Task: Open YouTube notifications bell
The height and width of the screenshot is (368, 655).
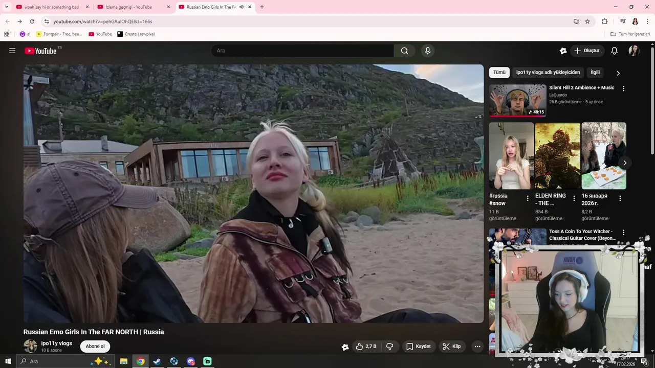Action: tap(615, 51)
